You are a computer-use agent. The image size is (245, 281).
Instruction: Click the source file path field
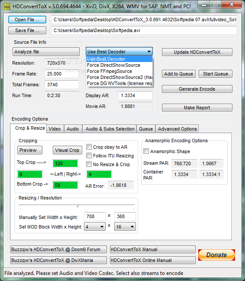click(x=144, y=20)
